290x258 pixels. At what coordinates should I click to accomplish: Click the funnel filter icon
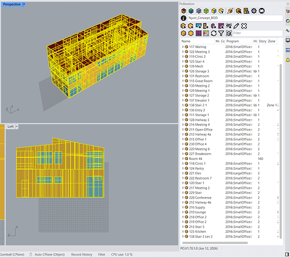coord(221,34)
